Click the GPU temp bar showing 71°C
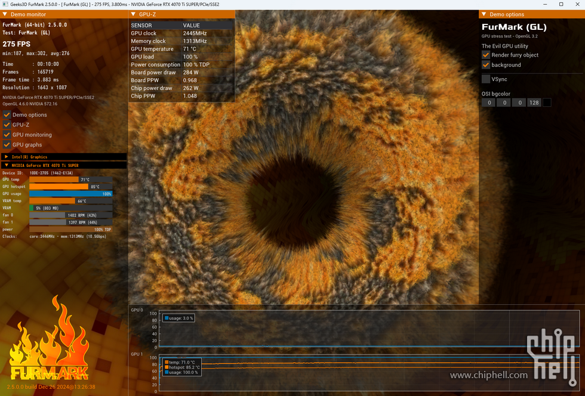Image resolution: width=585 pixels, height=396 pixels. click(71, 180)
